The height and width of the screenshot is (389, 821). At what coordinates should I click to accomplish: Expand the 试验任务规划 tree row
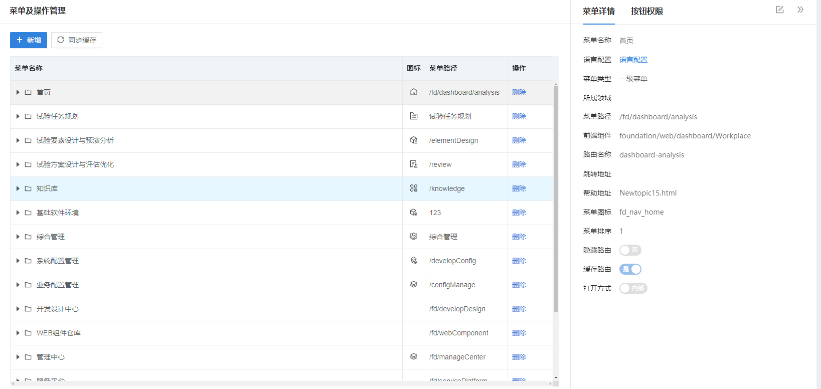[18, 116]
